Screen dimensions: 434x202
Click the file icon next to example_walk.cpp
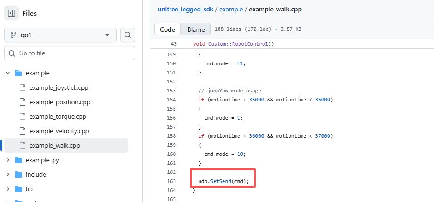tap(22, 145)
